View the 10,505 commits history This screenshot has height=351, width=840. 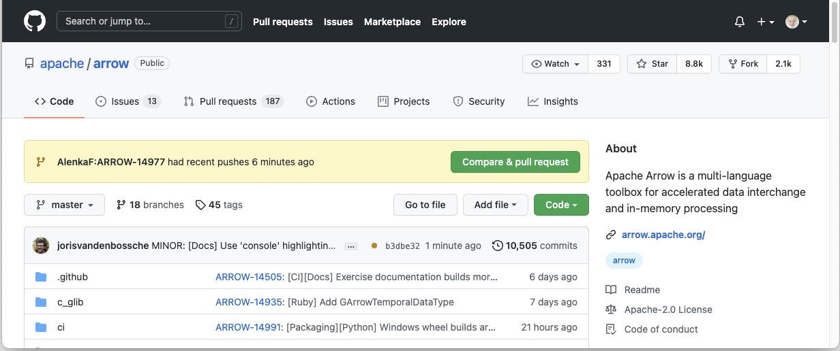click(535, 246)
